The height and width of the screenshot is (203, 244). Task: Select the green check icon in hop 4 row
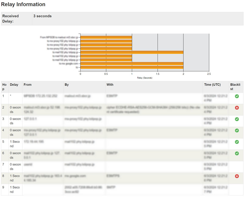point(237,130)
